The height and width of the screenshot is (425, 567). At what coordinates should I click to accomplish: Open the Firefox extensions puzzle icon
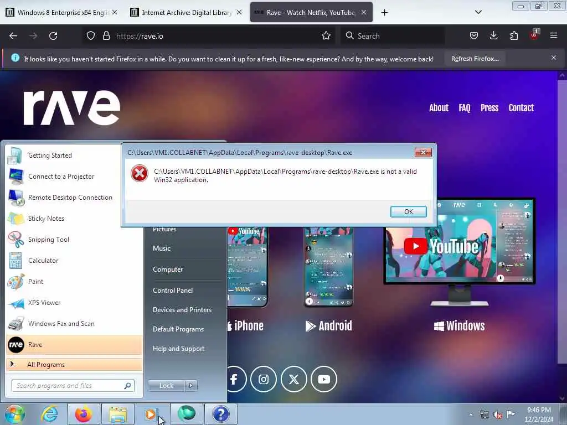tap(514, 36)
